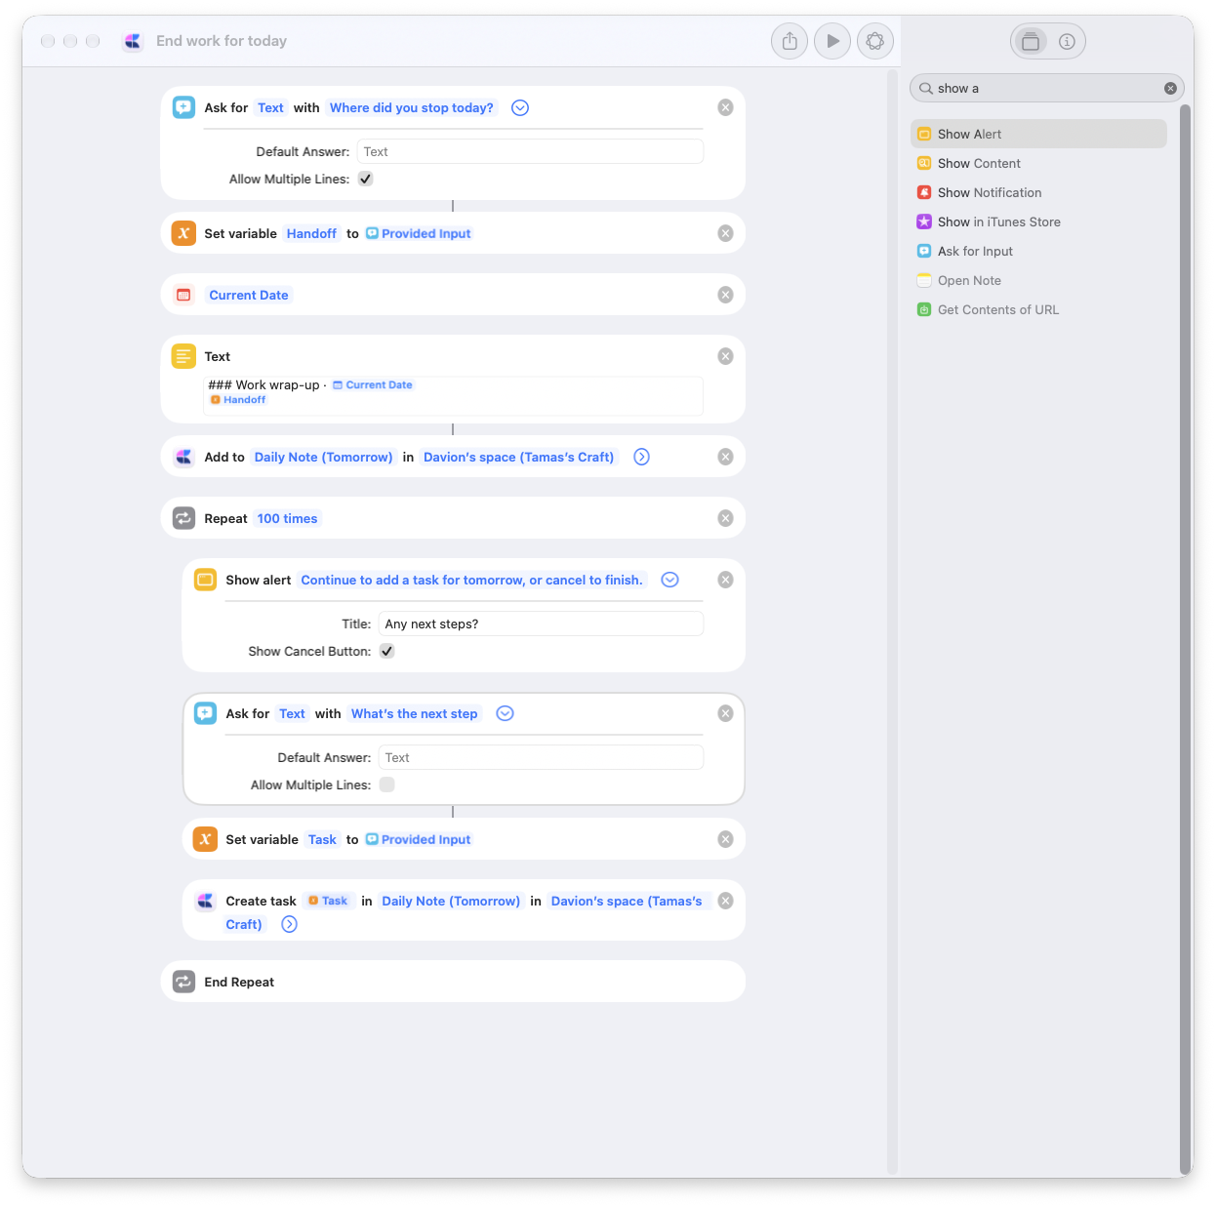Collapse the Show alert action options
This screenshot has width=1216, height=1207.
(669, 580)
